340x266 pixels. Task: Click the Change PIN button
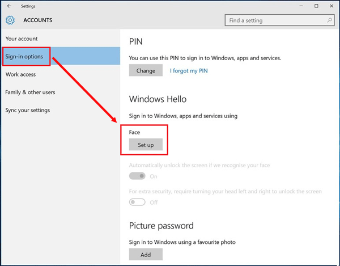[146, 70]
